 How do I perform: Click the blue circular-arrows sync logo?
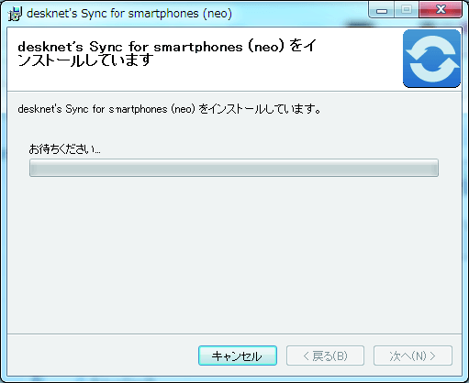click(x=431, y=59)
